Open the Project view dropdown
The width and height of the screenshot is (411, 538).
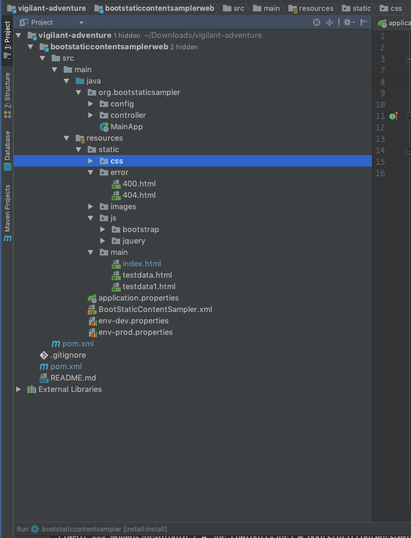(x=81, y=22)
